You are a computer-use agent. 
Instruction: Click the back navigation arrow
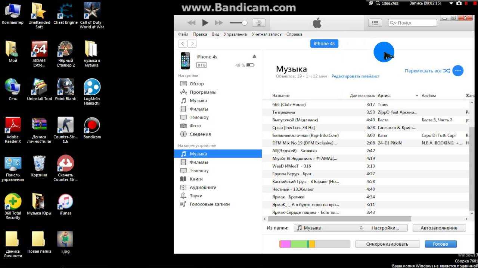183,44
